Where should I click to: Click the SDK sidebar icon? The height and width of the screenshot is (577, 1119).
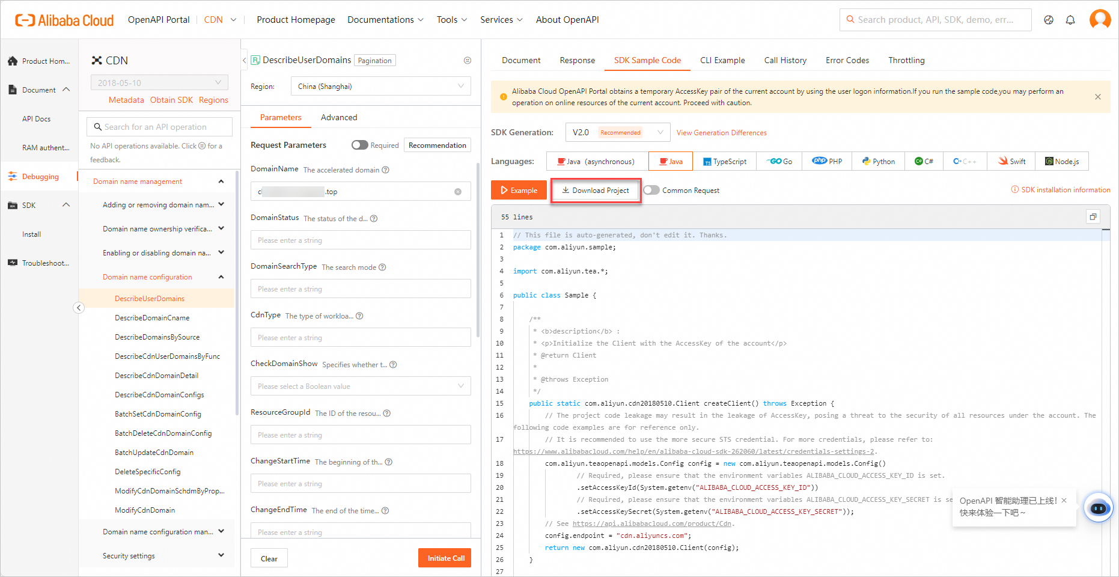pos(13,206)
